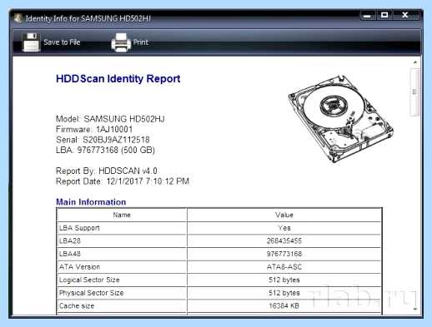Click the Report By: HDDSCAN v4.0 line
432x327 pixels.
[107, 171]
